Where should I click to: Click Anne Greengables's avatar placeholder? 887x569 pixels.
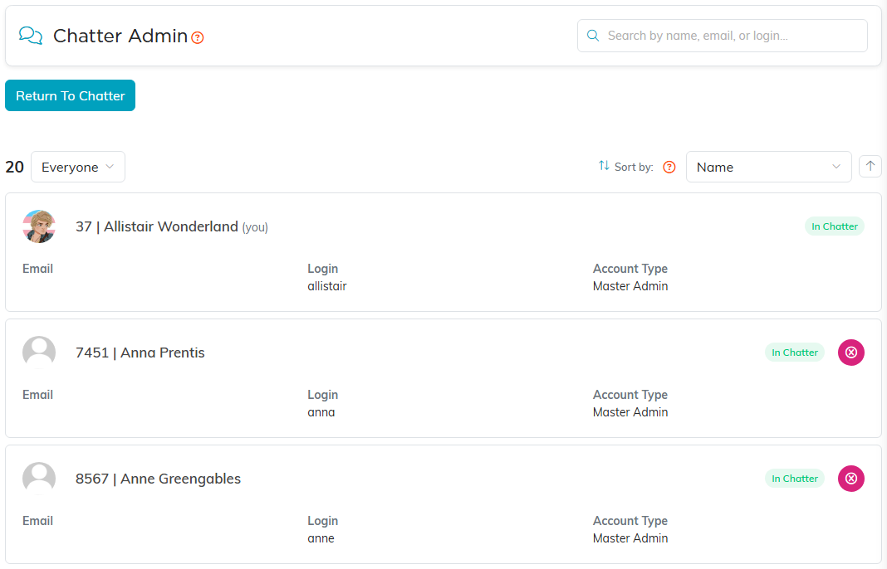coord(39,479)
